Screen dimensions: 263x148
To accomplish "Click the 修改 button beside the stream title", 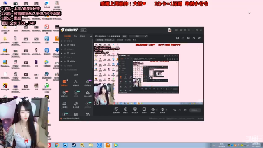I will tap(125, 36).
